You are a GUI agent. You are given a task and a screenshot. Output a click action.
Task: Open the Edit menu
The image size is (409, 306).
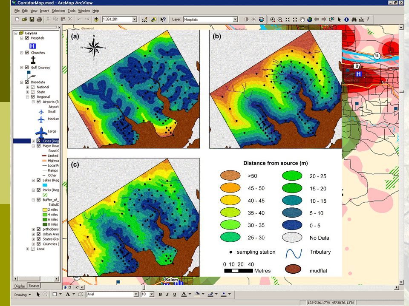pos(25,11)
